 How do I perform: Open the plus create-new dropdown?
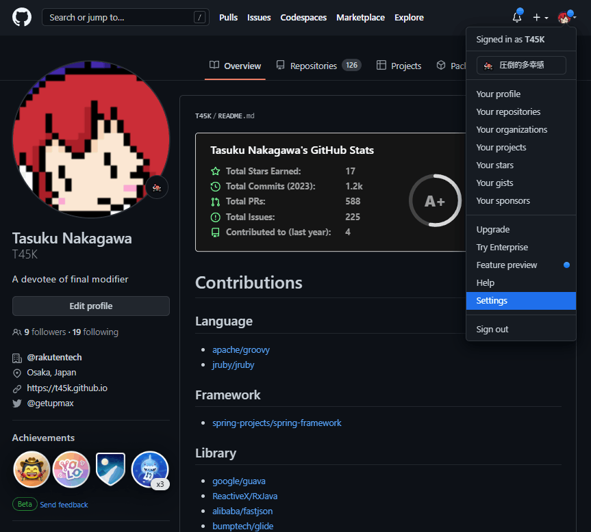540,17
